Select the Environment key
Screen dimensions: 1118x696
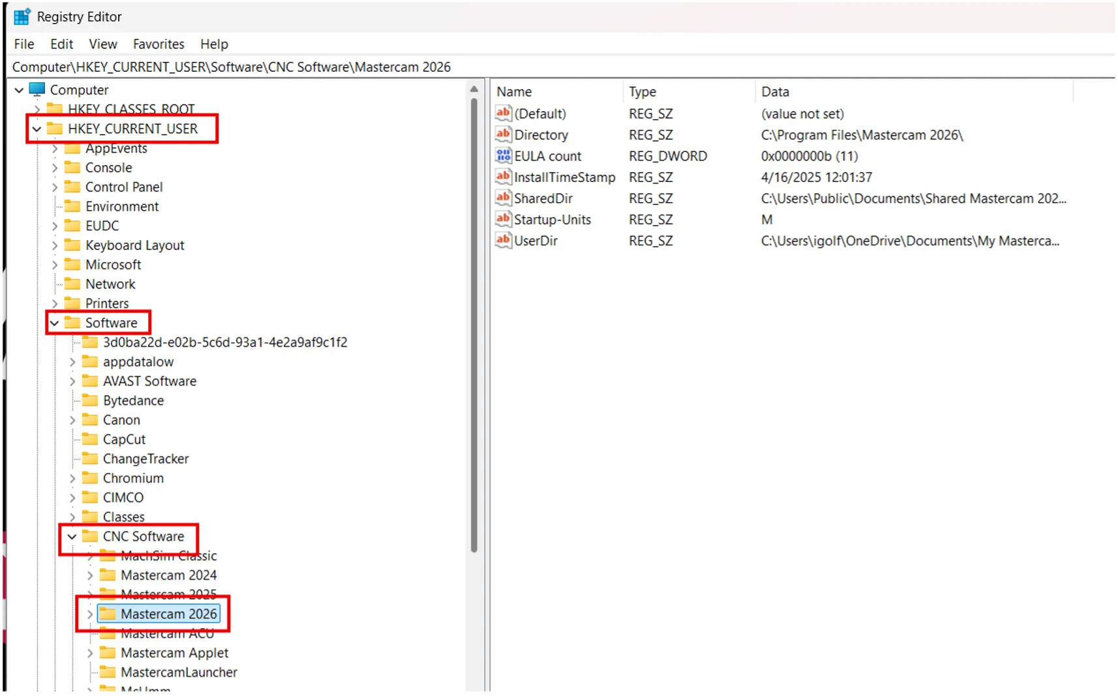pos(122,206)
